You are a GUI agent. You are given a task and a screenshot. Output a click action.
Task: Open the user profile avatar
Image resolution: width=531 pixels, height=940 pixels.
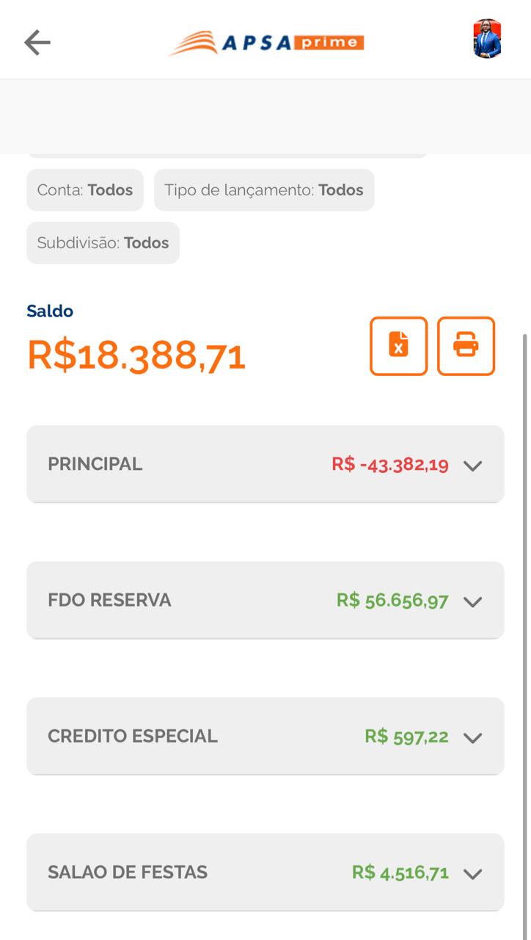487,40
